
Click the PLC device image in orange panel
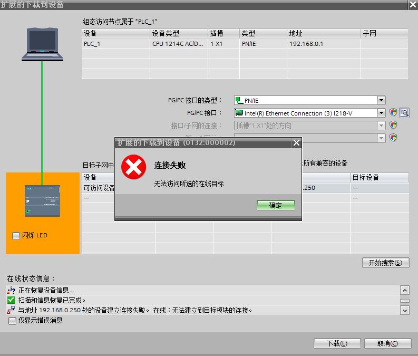42,200
